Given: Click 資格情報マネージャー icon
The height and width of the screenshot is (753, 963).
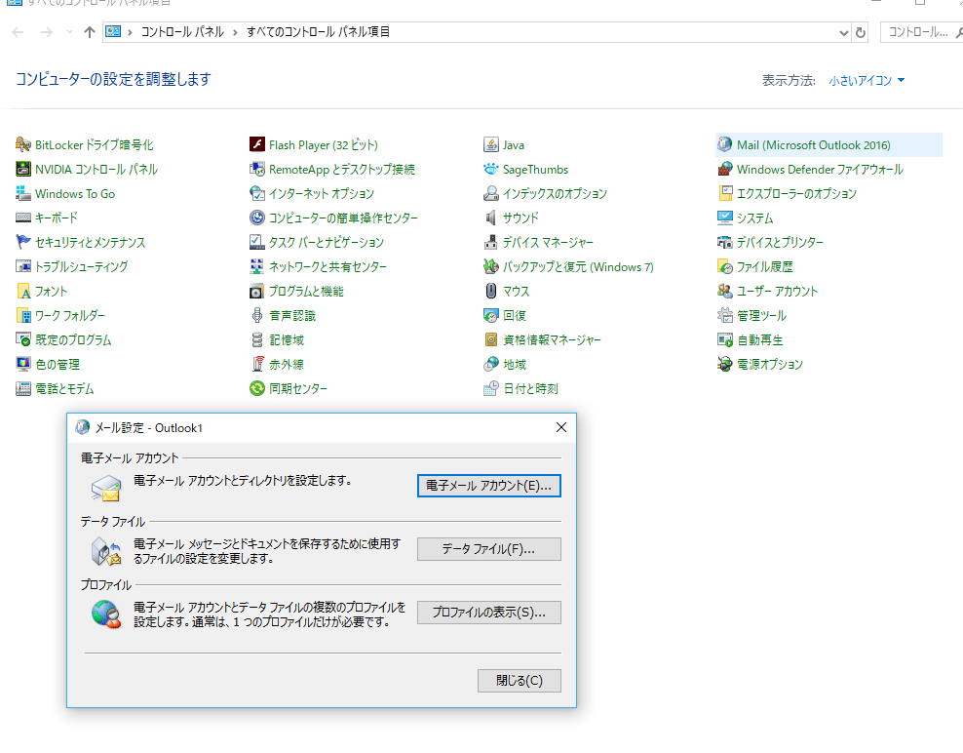Looking at the screenshot, I should point(490,340).
